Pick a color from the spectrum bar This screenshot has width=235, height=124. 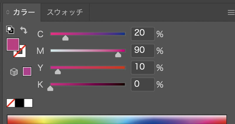117,120
